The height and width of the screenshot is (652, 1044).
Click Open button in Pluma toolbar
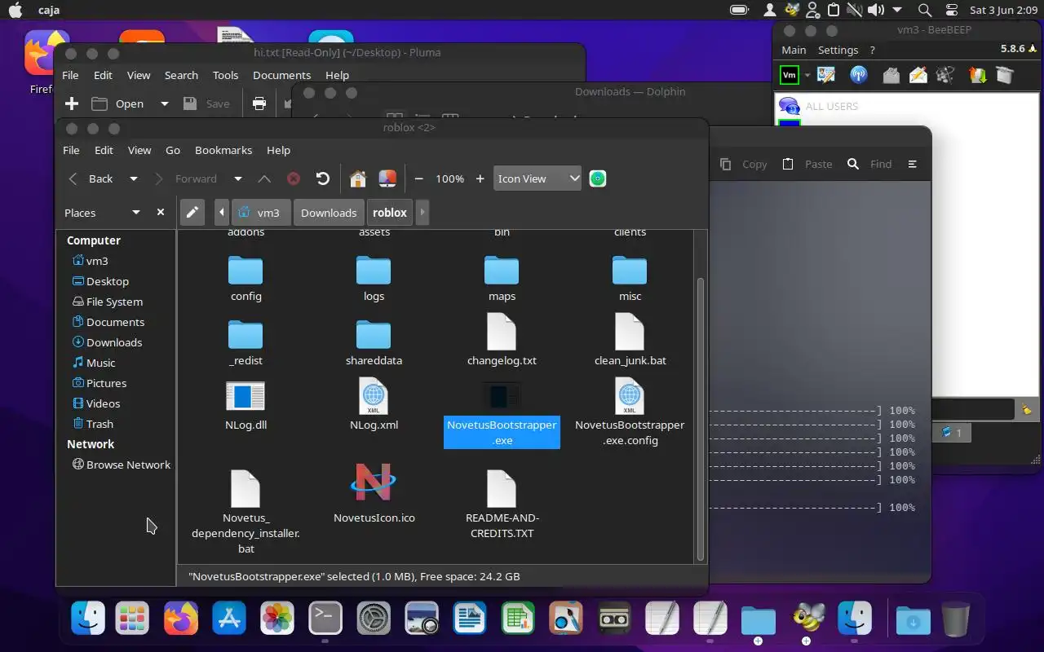tap(118, 104)
